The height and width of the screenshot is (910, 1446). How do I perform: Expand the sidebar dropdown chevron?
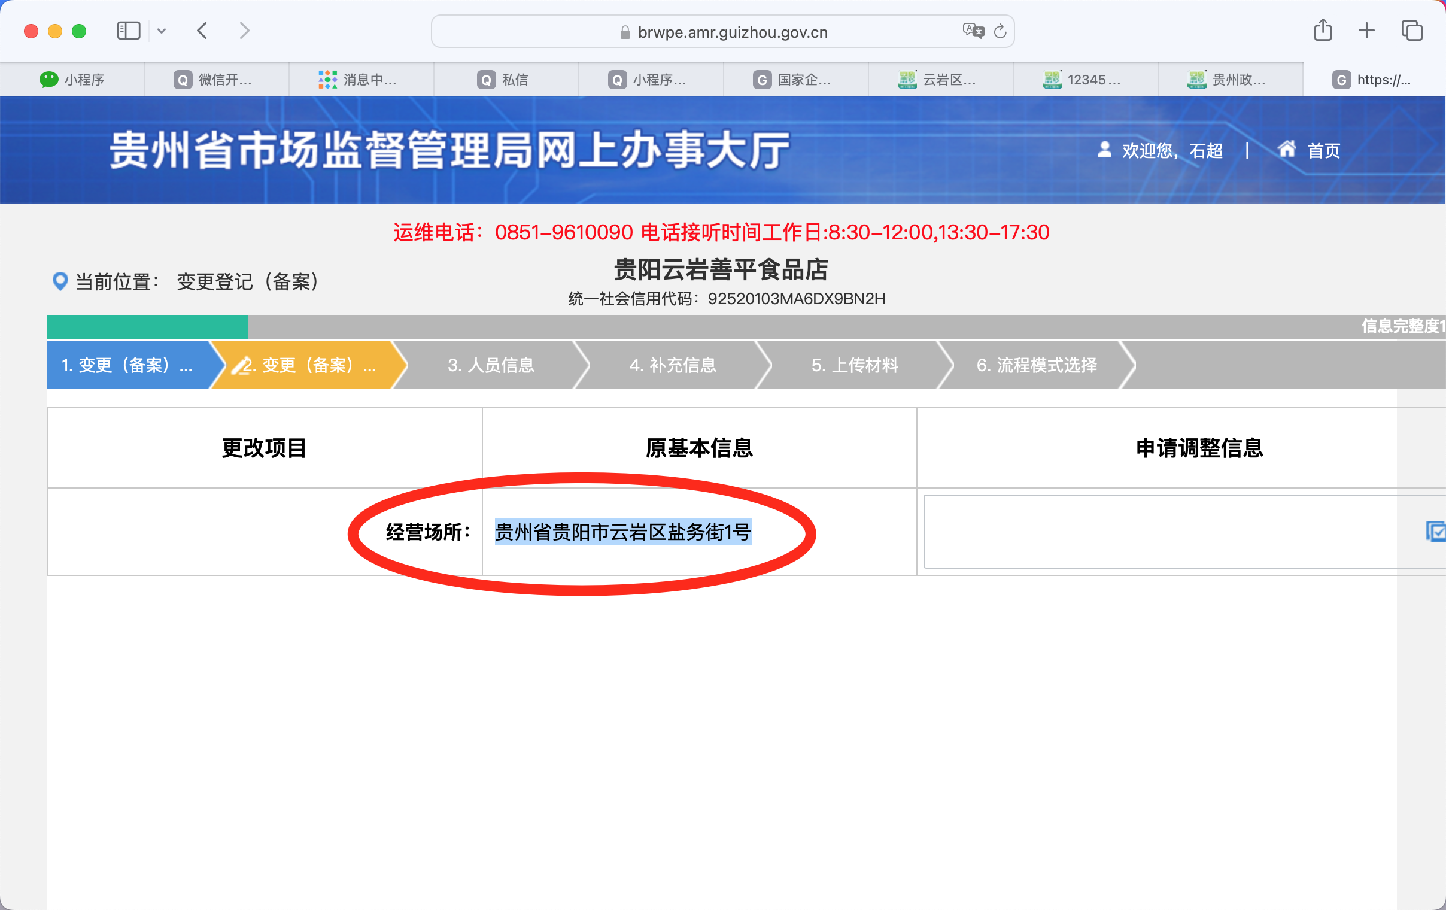[162, 31]
